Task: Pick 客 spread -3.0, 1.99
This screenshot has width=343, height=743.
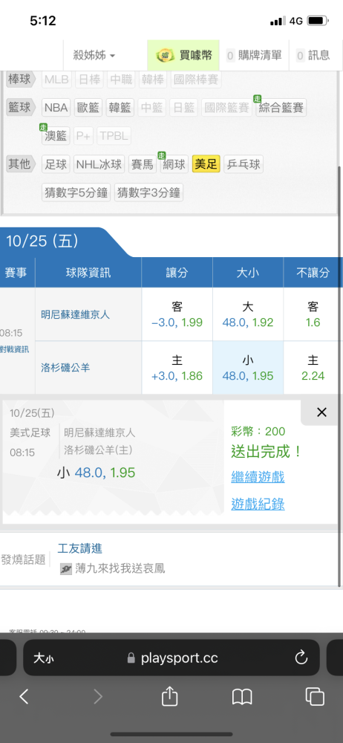Action: (x=177, y=314)
